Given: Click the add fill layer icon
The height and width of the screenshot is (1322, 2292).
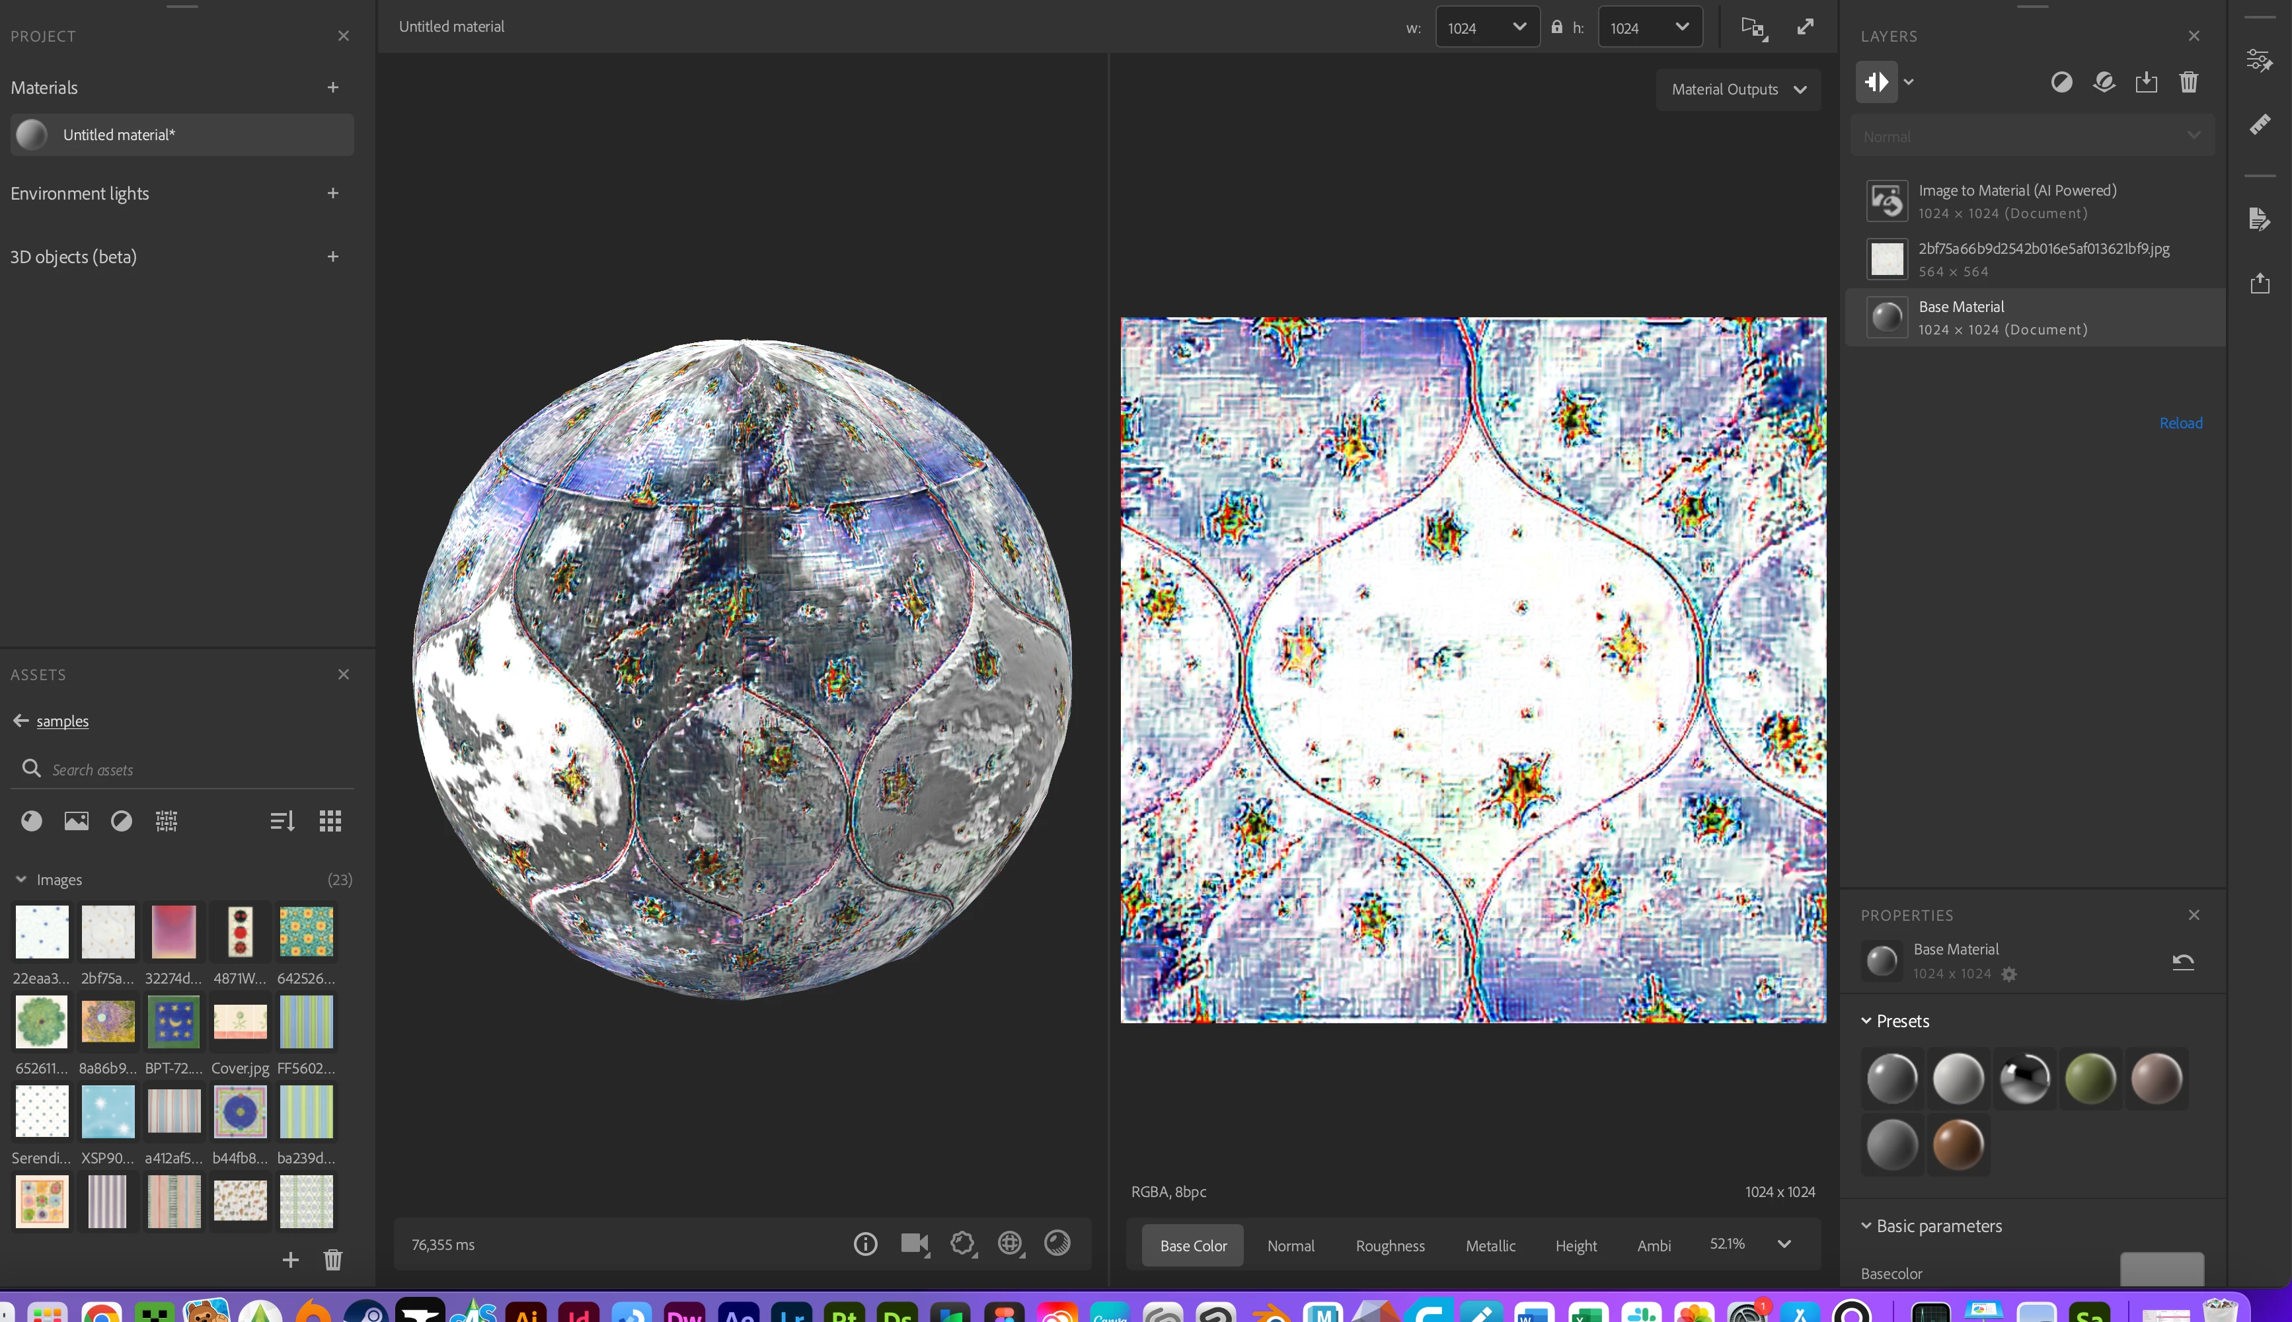Looking at the screenshot, I should pyautogui.click(x=2103, y=83).
